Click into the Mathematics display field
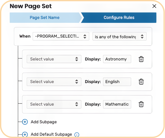This screenshot has width=165, height=138. [117, 104]
